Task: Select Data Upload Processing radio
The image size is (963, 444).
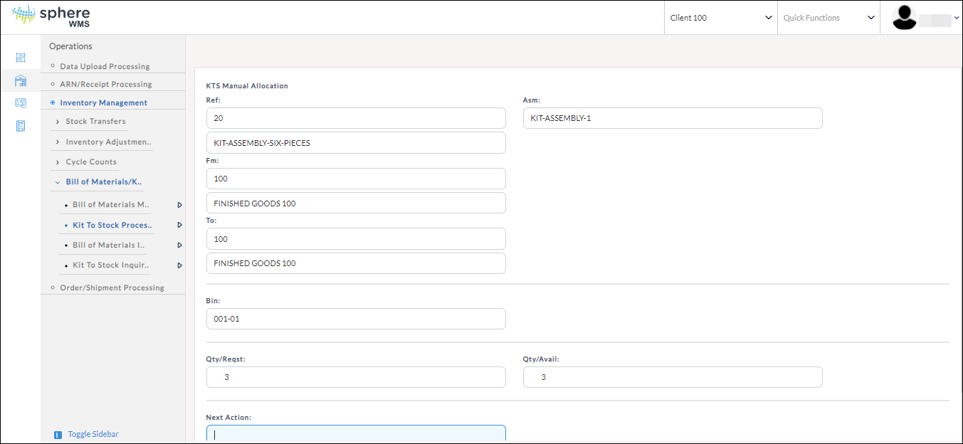Action: 53,66
